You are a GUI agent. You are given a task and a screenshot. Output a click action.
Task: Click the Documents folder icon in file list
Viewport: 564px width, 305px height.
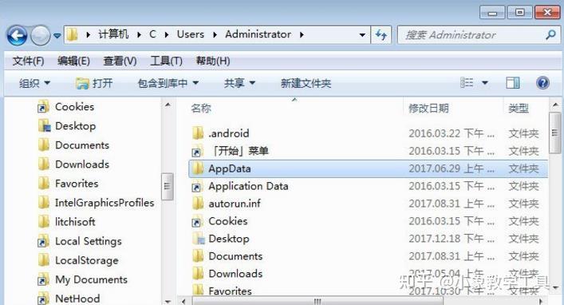[198, 256]
